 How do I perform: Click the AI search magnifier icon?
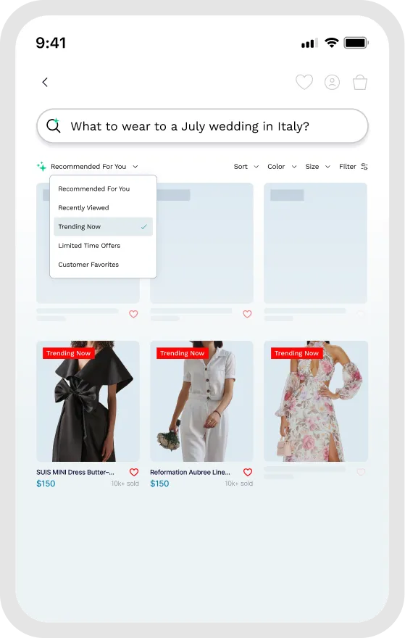pyautogui.click(x=54, y=125)
